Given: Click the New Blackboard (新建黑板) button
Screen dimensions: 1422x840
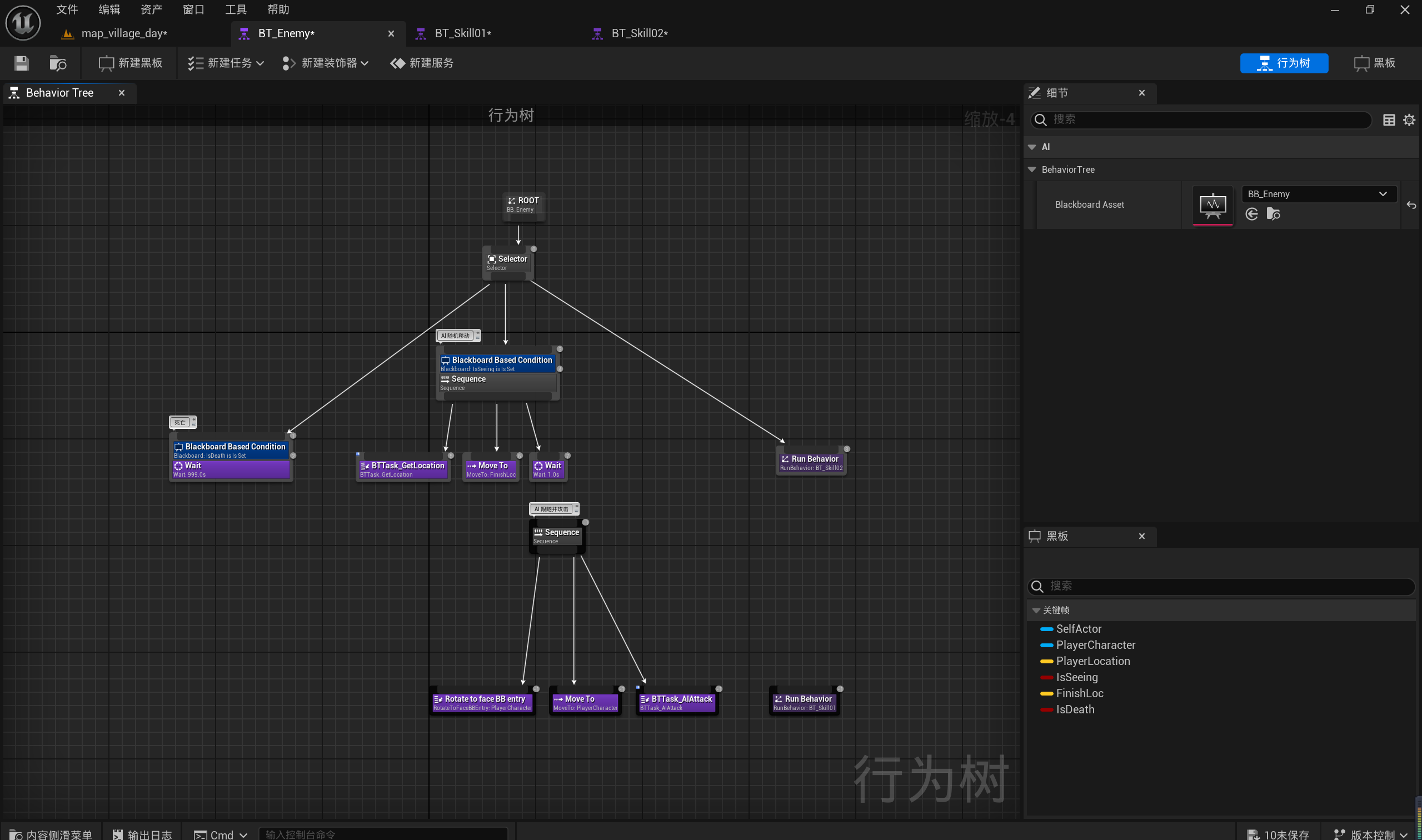Looking at the screenshot, I should point(131,63).
